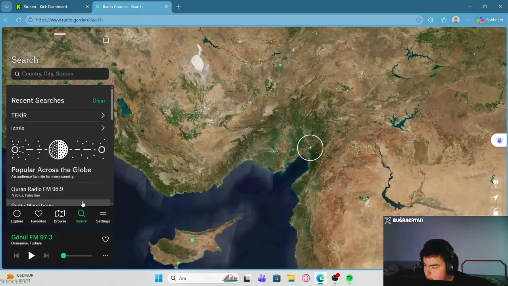Viewport: 508px width, 286px height.
Task: Select the izmie recent search text
Action: (18, 128)
